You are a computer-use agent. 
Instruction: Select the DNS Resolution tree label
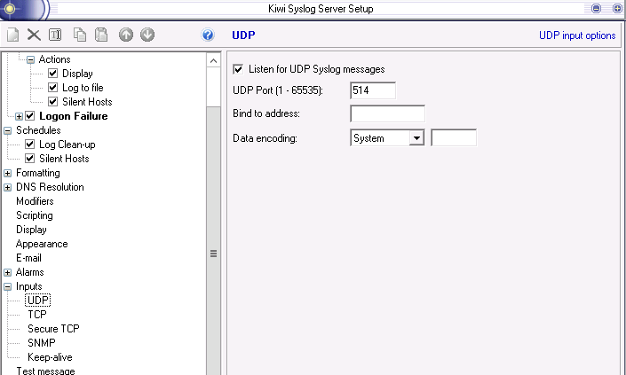(x=50, y=187)
